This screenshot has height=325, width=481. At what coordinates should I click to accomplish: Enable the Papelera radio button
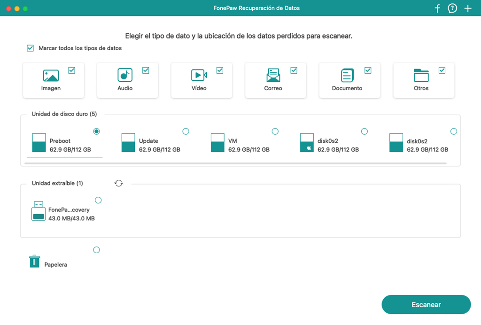pos(96,250)
